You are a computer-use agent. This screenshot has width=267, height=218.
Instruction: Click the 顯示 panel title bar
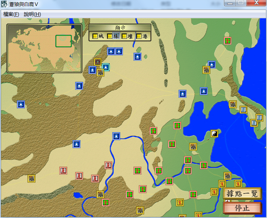(120, 28)
